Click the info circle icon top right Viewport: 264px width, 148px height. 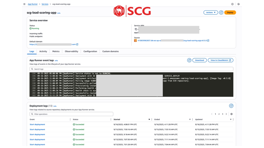[232, 4]
